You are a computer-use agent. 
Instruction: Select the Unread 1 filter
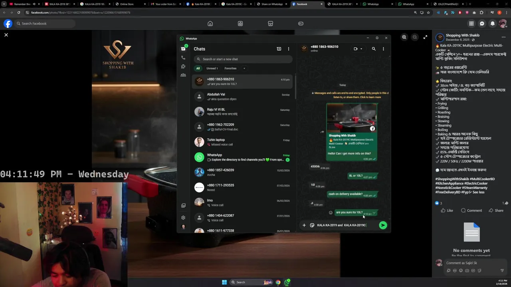pyautogui.click(x=212, y=68)
